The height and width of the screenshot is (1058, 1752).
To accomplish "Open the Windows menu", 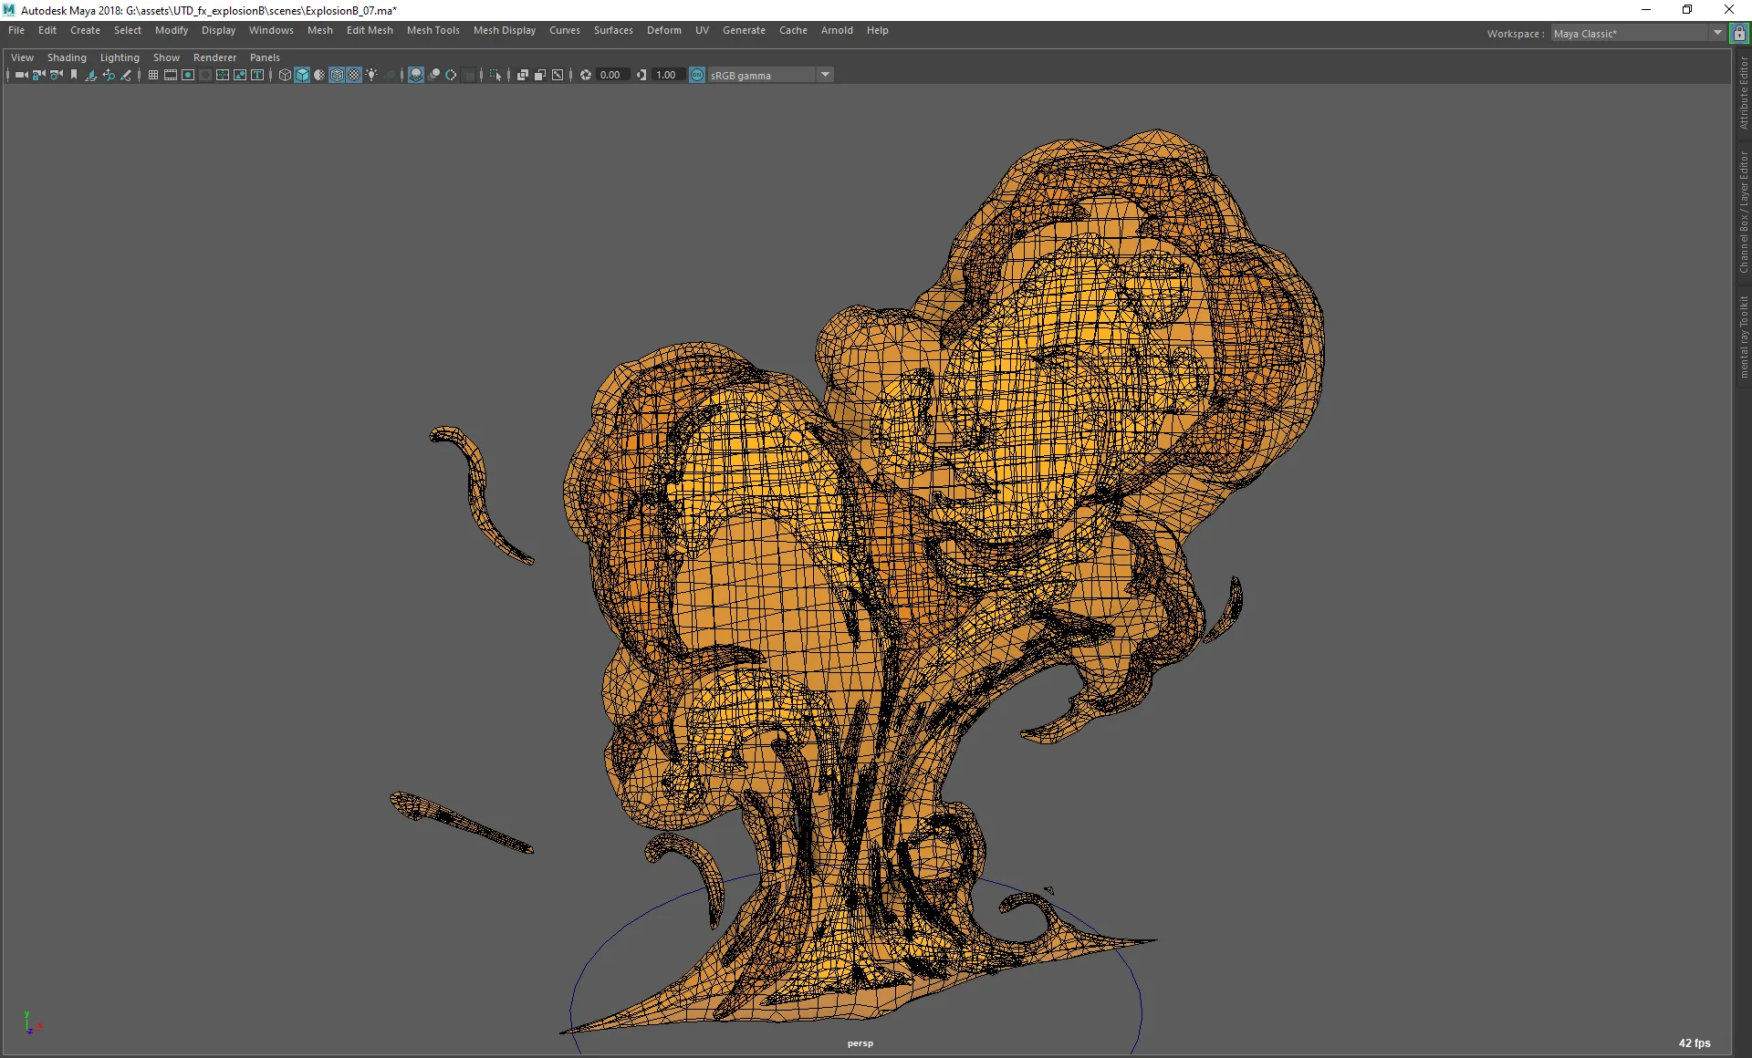I will (x=271, y=30).
